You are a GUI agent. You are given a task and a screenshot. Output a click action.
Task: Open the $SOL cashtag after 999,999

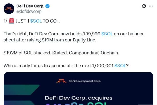coord(107,34)
